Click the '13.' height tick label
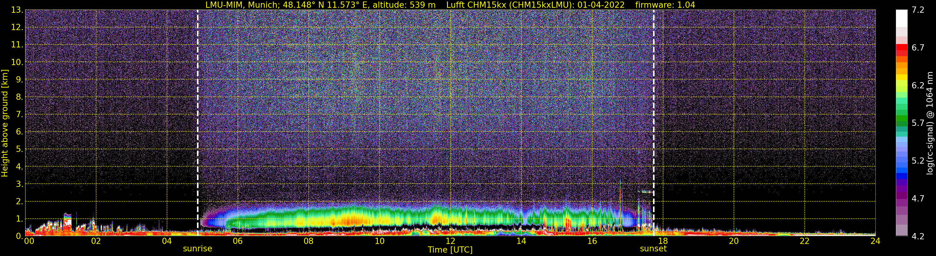Viewport: 936px width, 256px height. tap(17, 10)
